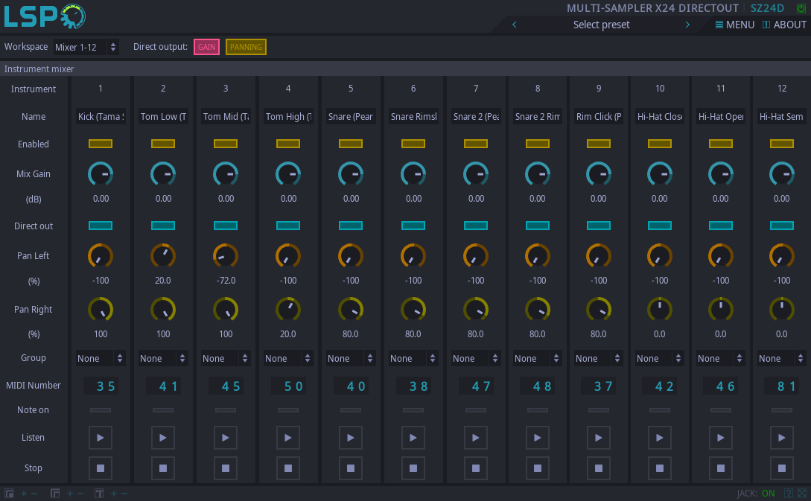The height and width of the screenshot is (501, 811).
Task: Expand Group selector for instrument 10
Action: click(660, 358)
